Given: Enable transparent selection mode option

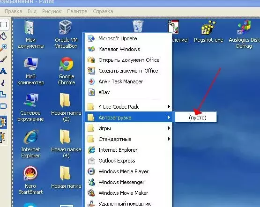Looking at the screenshot, I should point(3,137).
